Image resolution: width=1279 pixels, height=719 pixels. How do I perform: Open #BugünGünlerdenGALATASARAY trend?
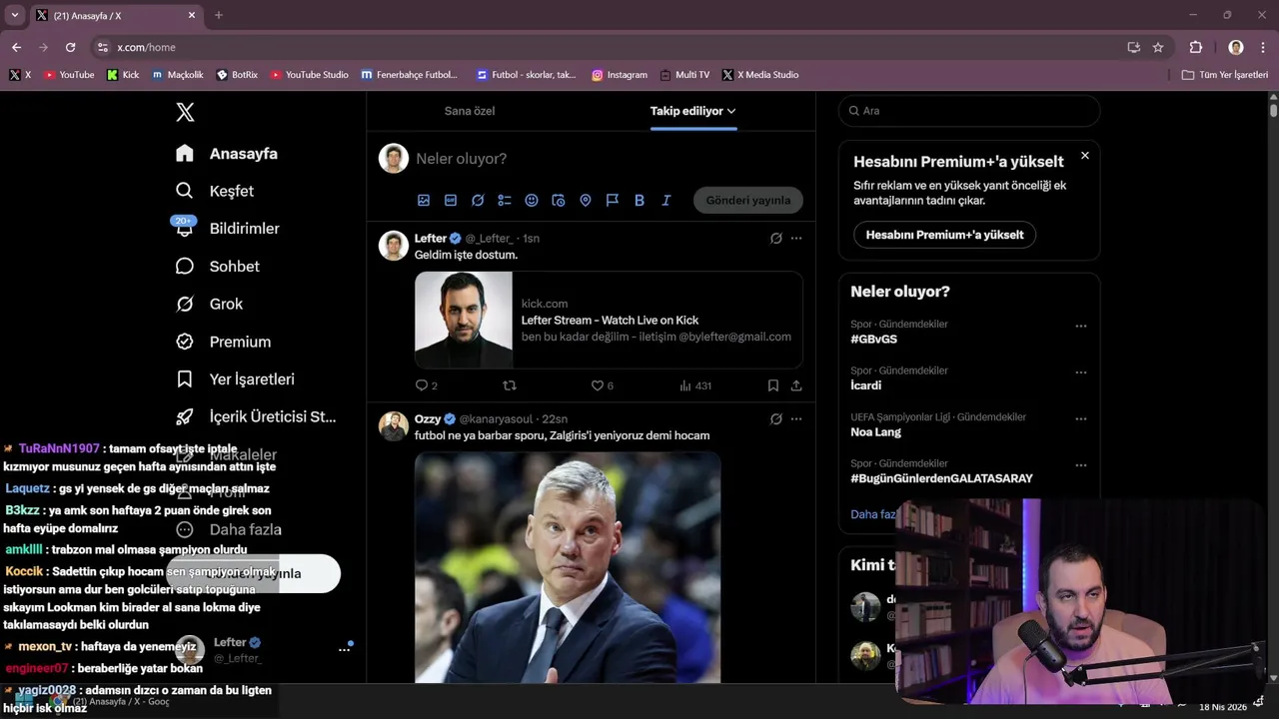tap(941, 478)
